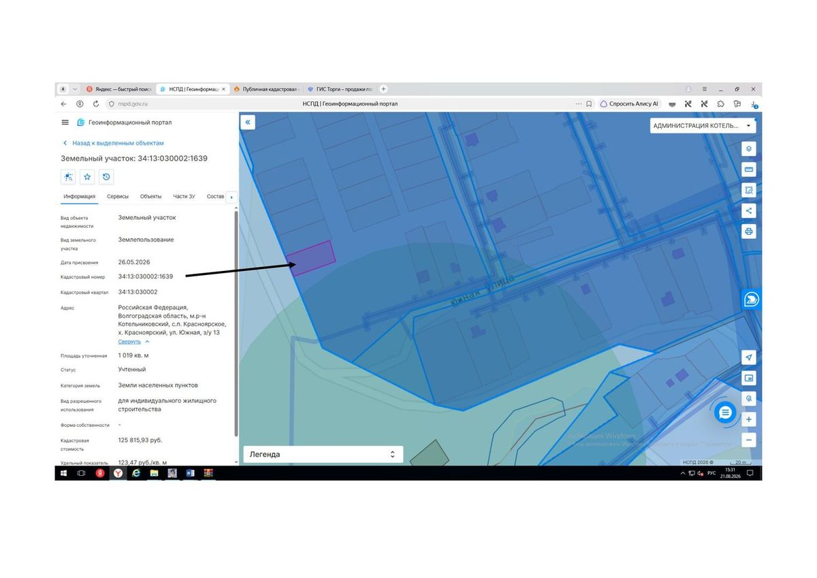Click the cadastral cost 125 815,93 руб.
Viewport: 817px width, 578px height.
click(140, 440)
